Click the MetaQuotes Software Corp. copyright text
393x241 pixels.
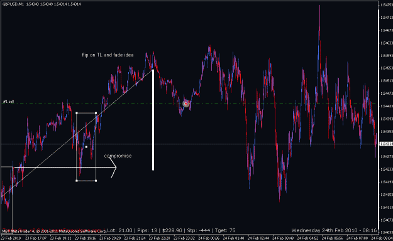click(53, 231)
